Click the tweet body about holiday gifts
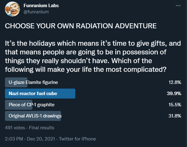 coord(93,56)
